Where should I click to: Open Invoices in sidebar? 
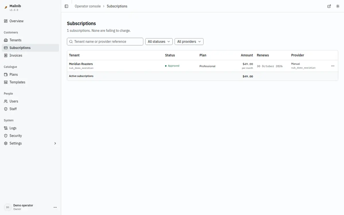tap(30, 55)
